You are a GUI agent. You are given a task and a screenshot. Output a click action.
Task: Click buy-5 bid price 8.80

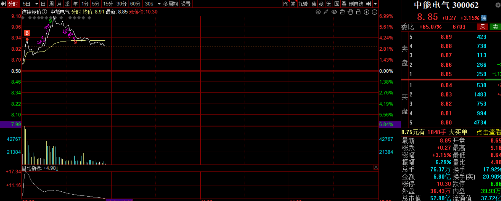(446, 123)
